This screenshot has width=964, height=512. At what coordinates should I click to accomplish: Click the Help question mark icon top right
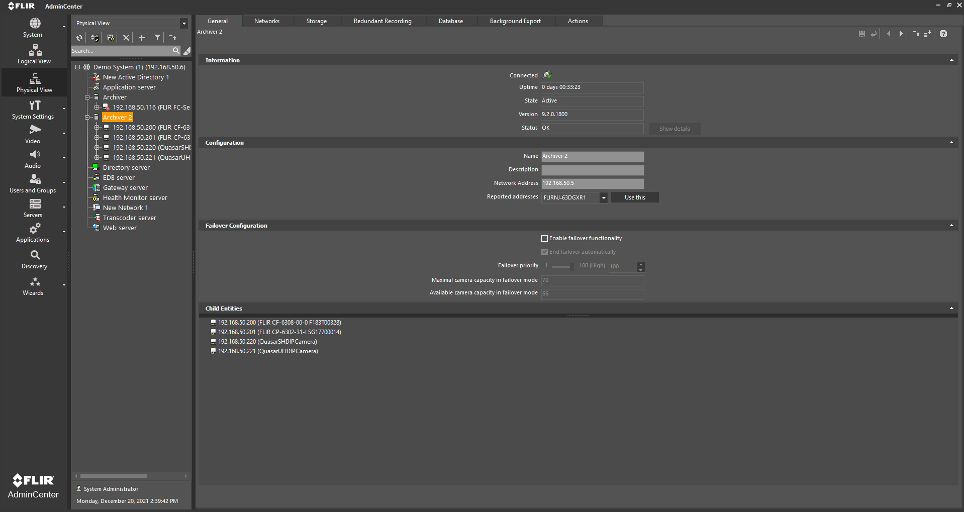click(x=943, y=34)
